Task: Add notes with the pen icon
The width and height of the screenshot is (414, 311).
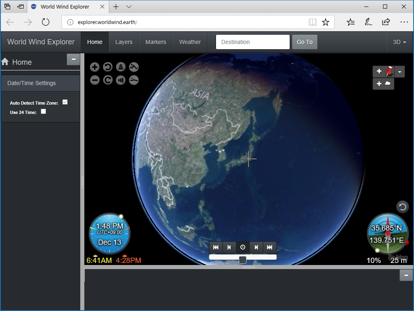Action: pos(368,22)
